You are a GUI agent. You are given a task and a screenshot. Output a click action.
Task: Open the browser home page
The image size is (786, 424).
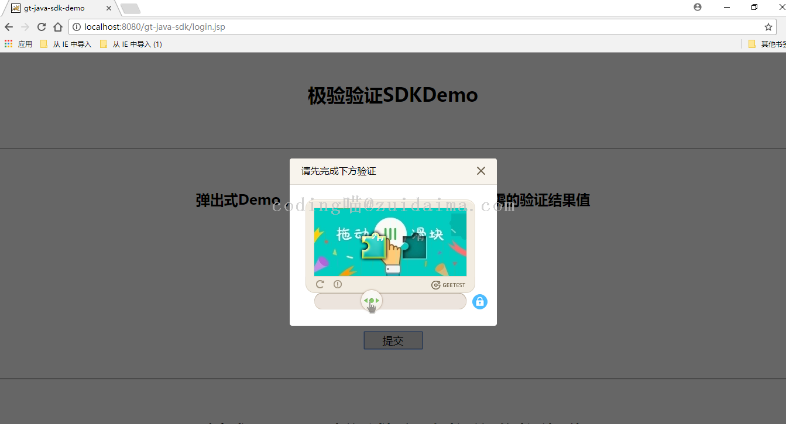(x=58, y=27)
